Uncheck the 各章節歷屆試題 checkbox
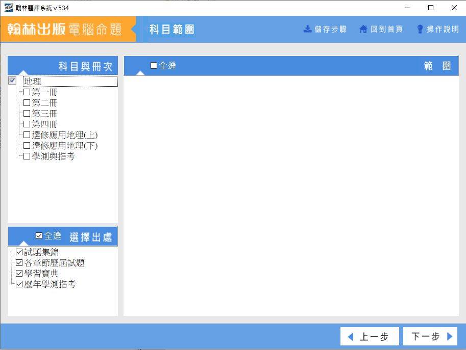Image resolution: width=466 pixels, height=350 pixels. pos(19,263)
